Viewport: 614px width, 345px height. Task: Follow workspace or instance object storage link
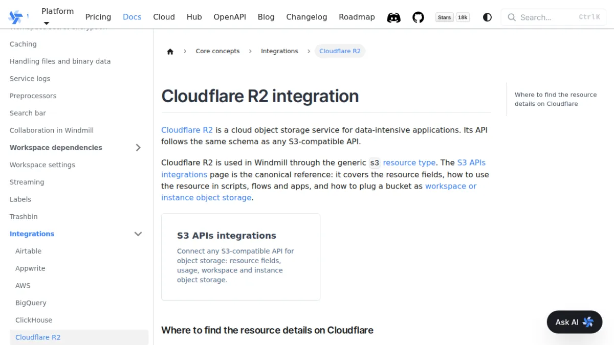(x=319, y=192)
